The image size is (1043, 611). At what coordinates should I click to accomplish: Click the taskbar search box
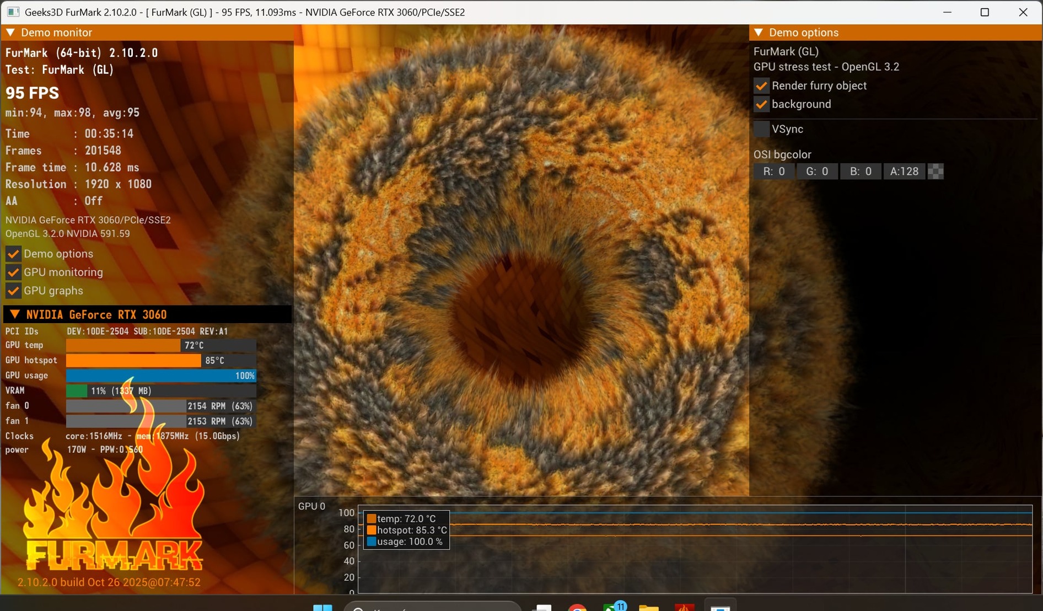coord(433,607)
